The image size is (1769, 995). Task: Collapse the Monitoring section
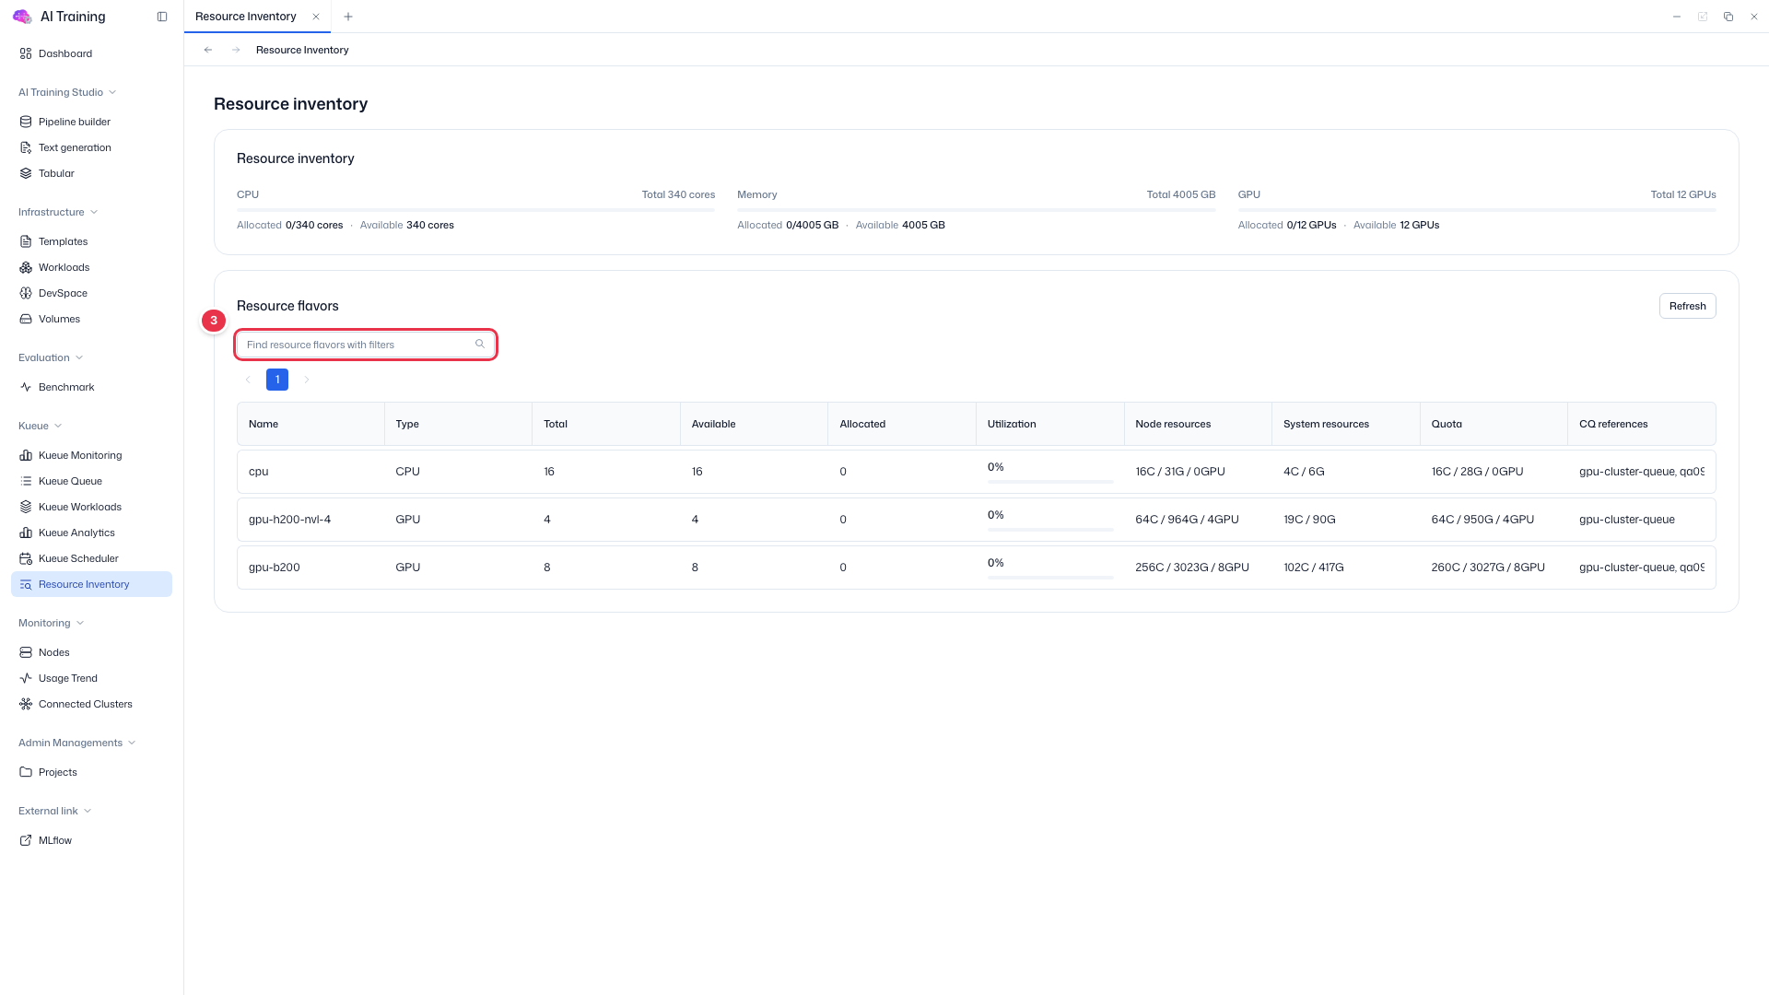52,623
